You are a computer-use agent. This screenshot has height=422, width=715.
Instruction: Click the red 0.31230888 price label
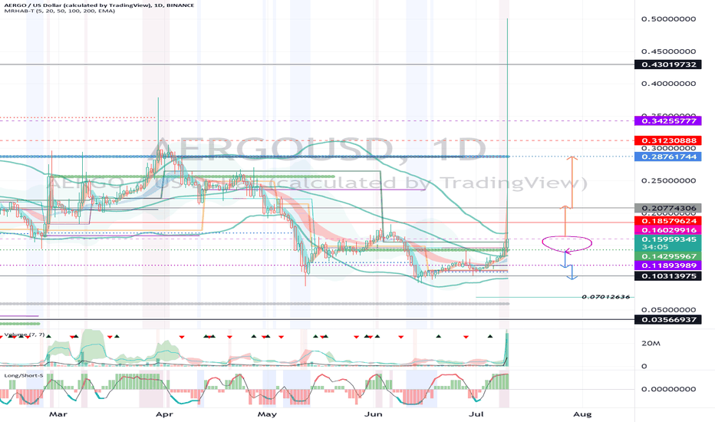tap(668, 140)
